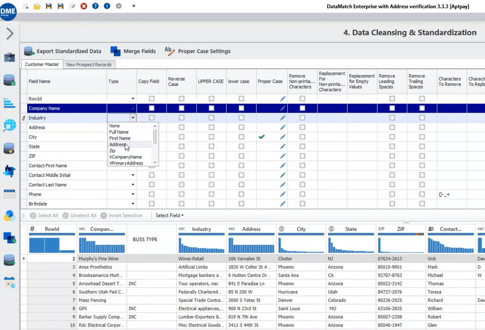Click the Proper Case pencil icon for Address
The width and height of the screenshot is (485, 330).
(x=283, y=127)
